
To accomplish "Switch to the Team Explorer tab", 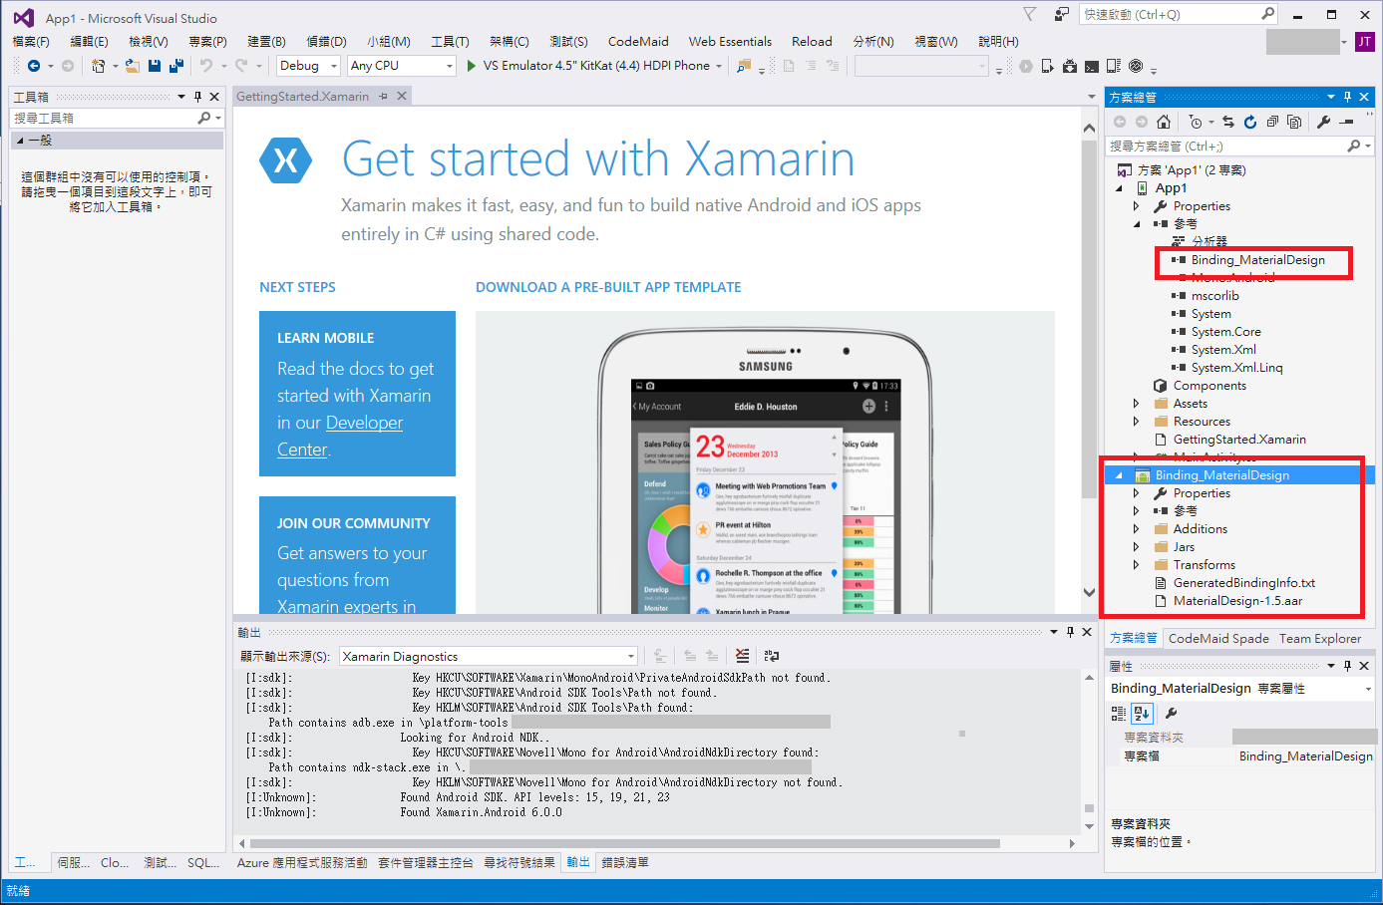I will [1320, 639].
